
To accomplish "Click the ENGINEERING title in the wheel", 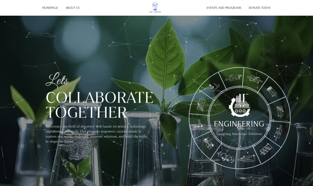I will [239, 124].
